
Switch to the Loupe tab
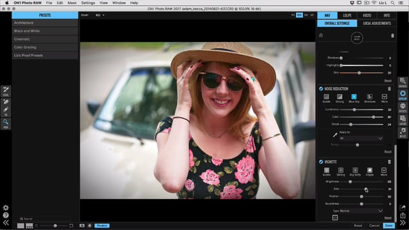tap(347, 15)
